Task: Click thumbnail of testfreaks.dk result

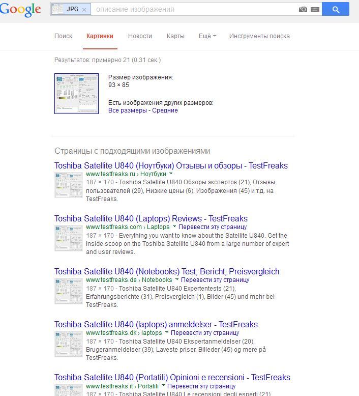Action: (x=68, y=344)
